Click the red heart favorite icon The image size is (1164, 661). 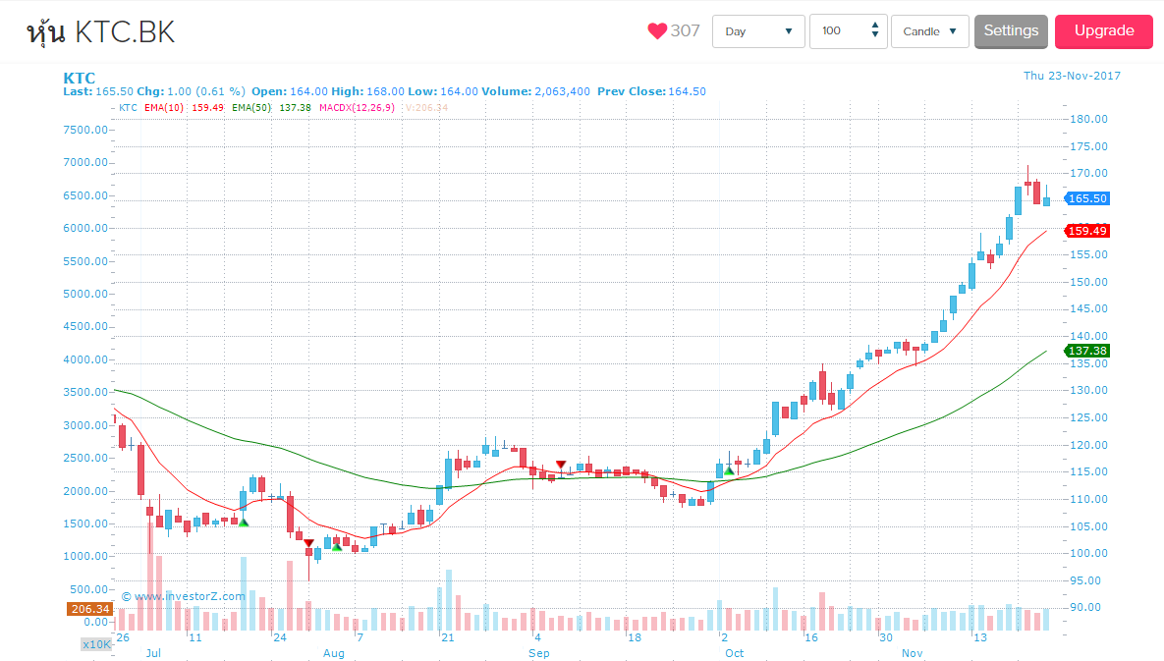pos(657,31)
